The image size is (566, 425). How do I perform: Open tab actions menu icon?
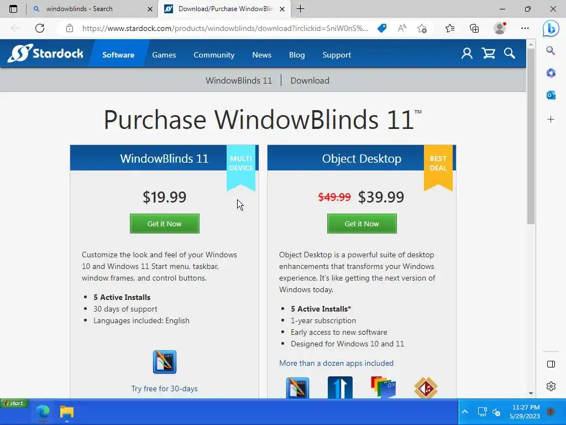[13, 9]
